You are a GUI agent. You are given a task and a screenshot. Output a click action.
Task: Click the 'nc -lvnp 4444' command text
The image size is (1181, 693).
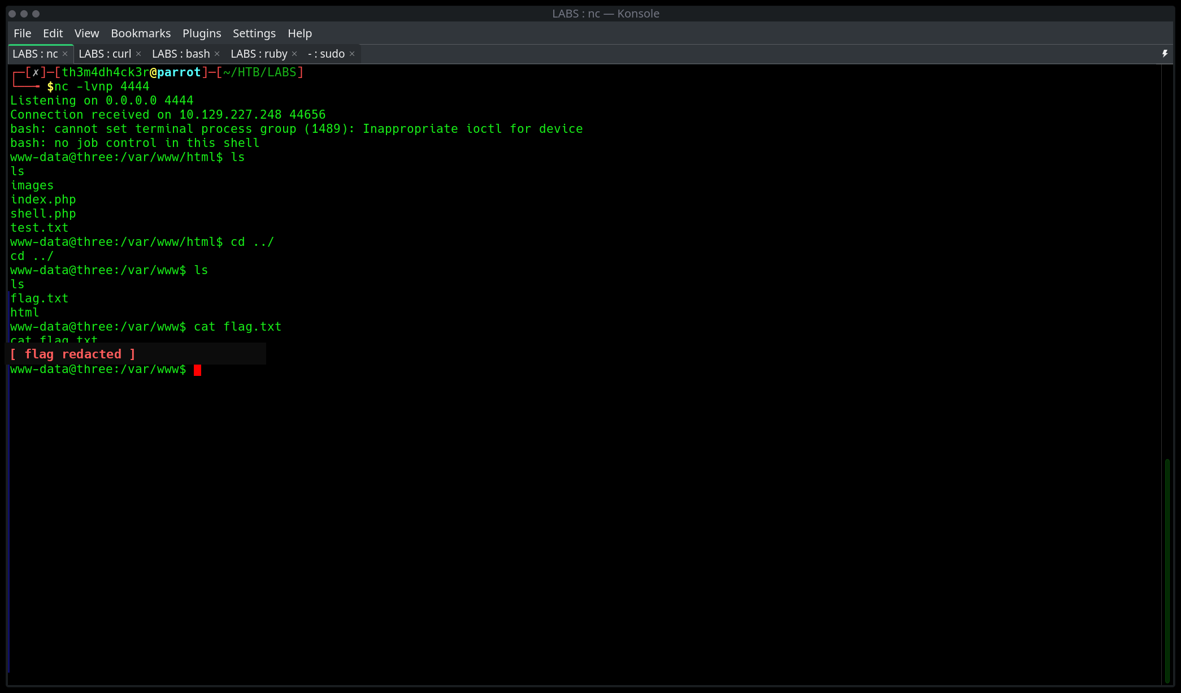point(102,86)
